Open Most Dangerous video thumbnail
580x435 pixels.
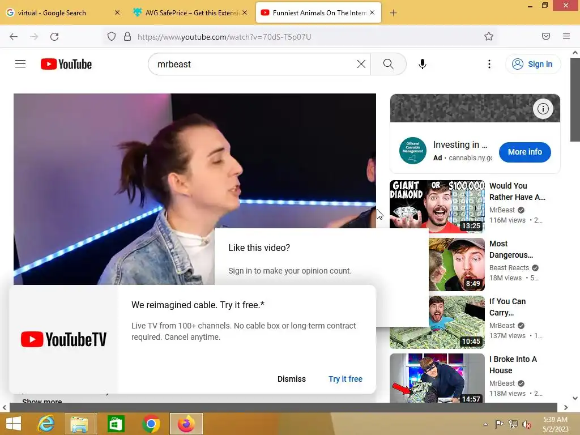coord(457,264)
